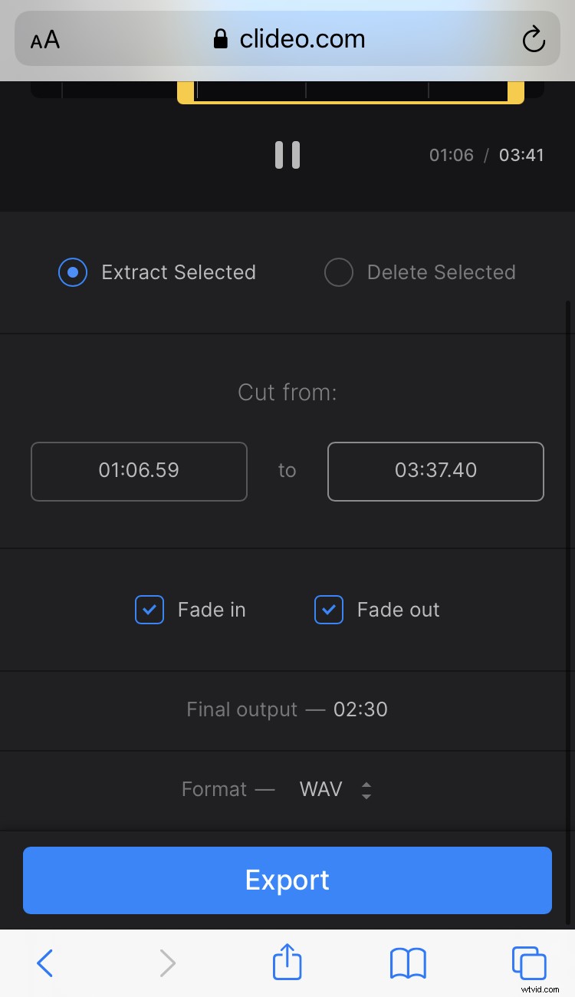Open the page display options (AA) menu
The image size is (575, 997).
[44, 39]
